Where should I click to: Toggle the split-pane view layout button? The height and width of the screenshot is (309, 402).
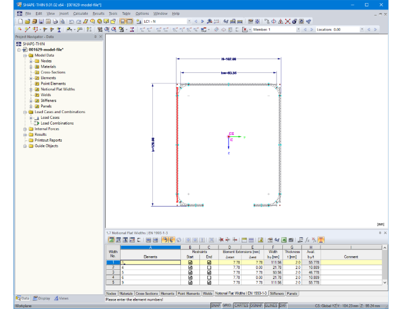(130, 22)
